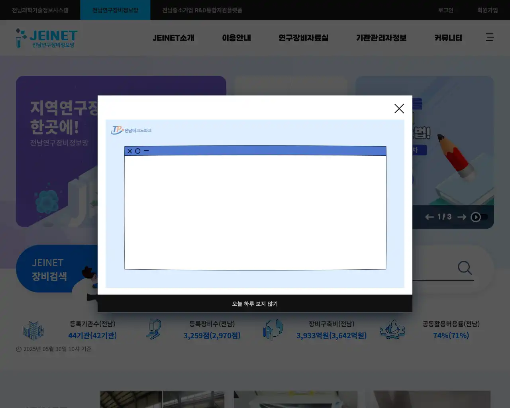This screenshot has width=510, height=408.
Task: Click the search magnifier icon
Action: coord(465,268)
